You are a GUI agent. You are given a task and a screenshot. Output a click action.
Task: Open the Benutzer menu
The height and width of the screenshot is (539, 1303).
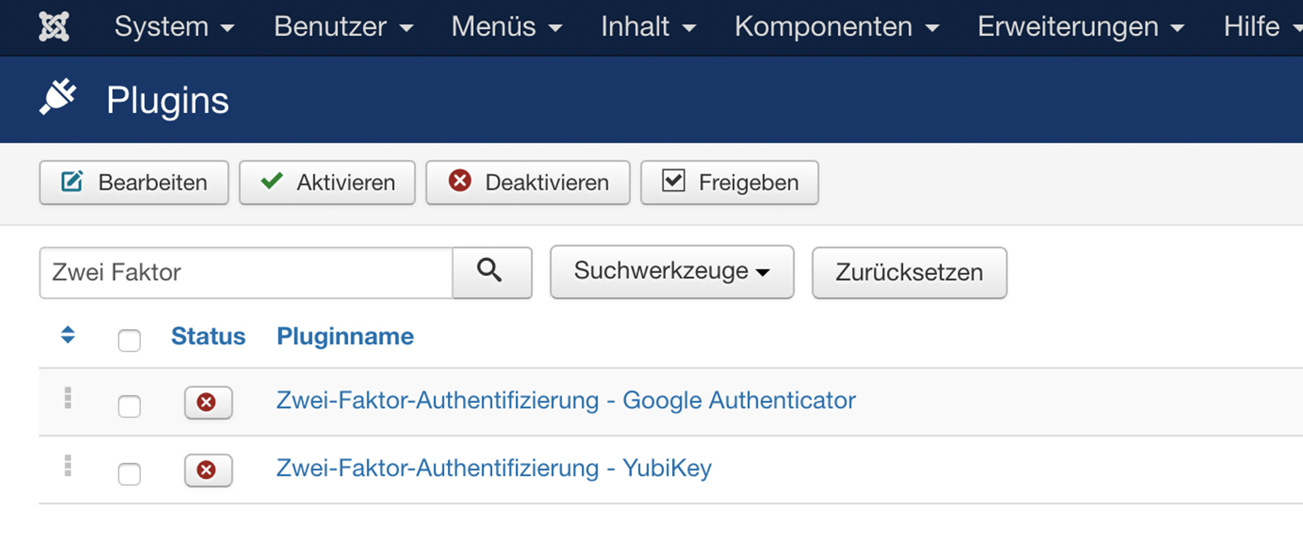coord(343,27)
